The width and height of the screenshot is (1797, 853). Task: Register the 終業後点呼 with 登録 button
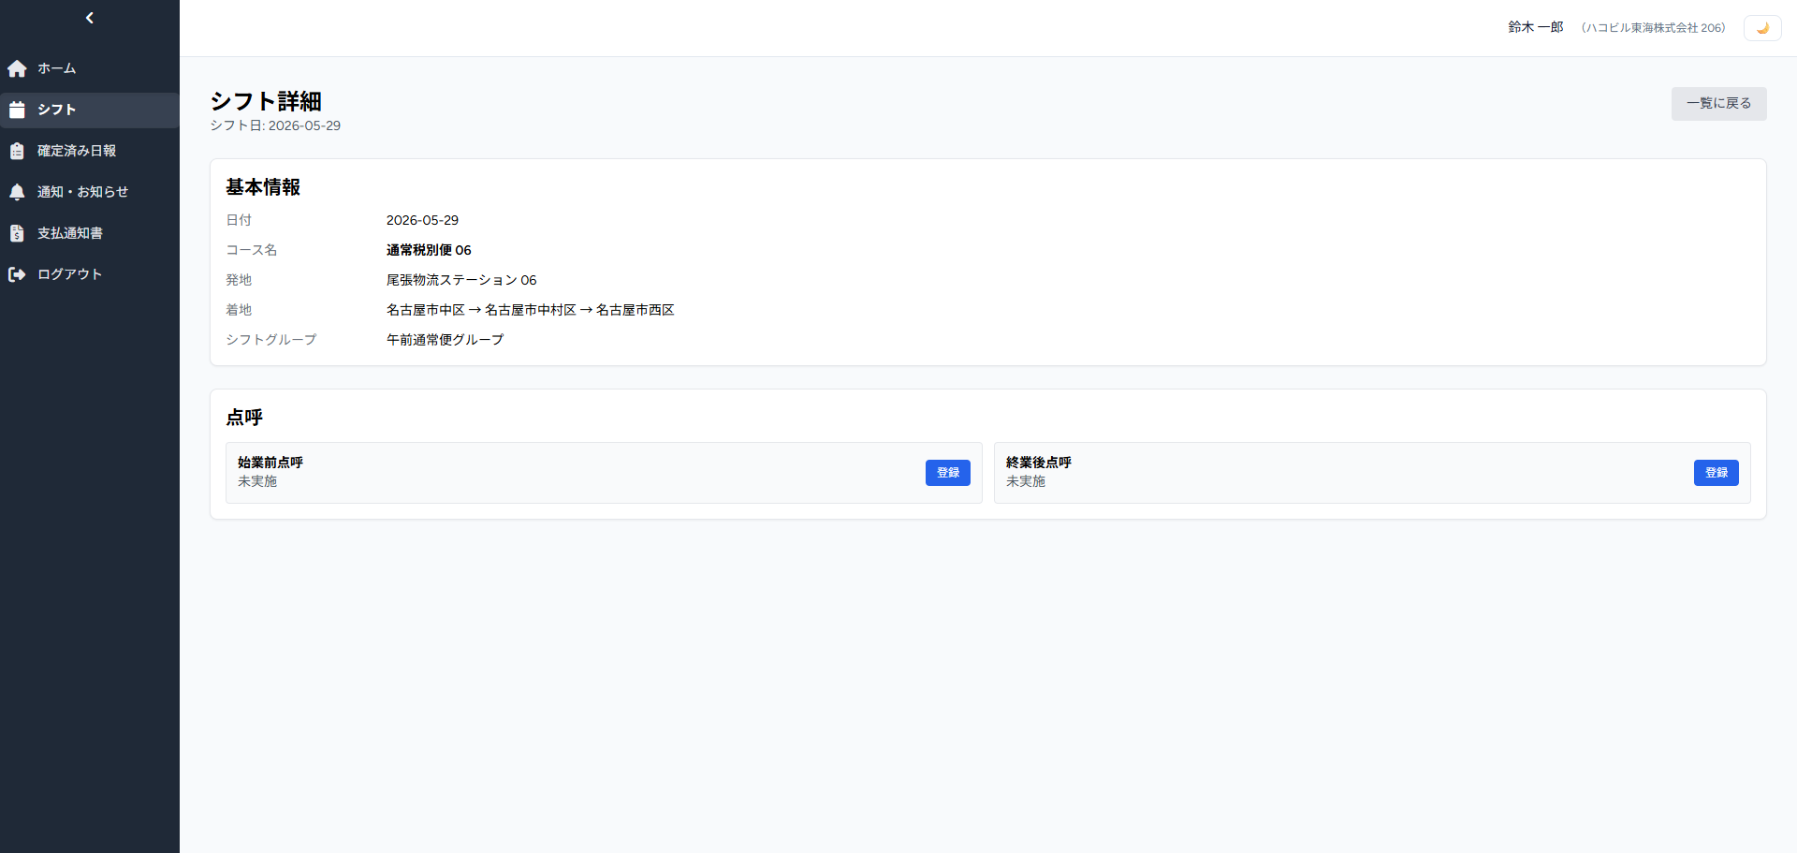point(1717,473)
